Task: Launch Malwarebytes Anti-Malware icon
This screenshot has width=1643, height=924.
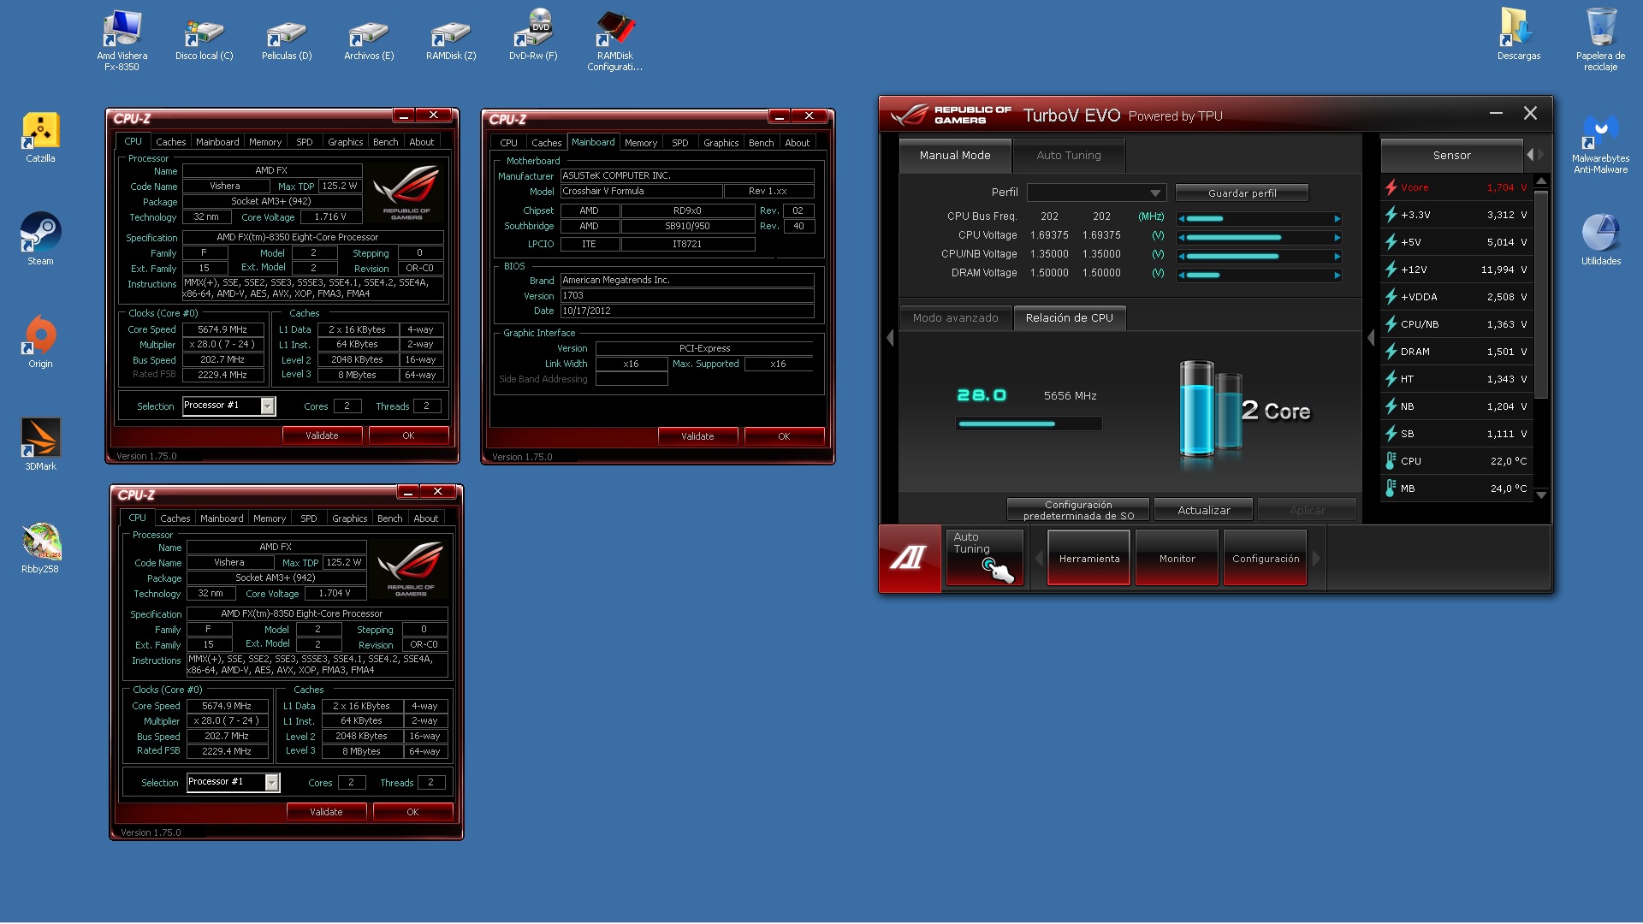Action: [x=1600, y=143]
